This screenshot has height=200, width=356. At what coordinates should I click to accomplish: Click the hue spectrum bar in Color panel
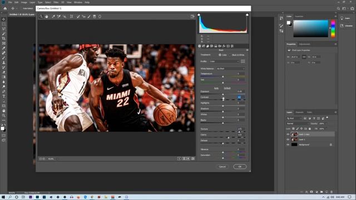(x=333, y=29)
